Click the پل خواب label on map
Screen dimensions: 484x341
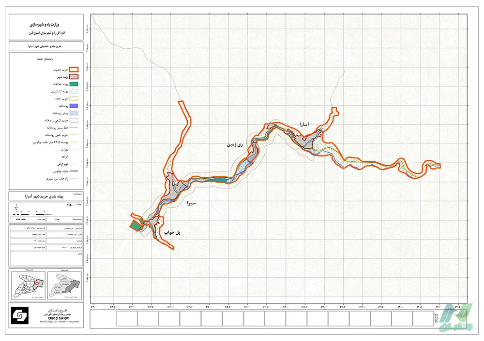(172, 233)
